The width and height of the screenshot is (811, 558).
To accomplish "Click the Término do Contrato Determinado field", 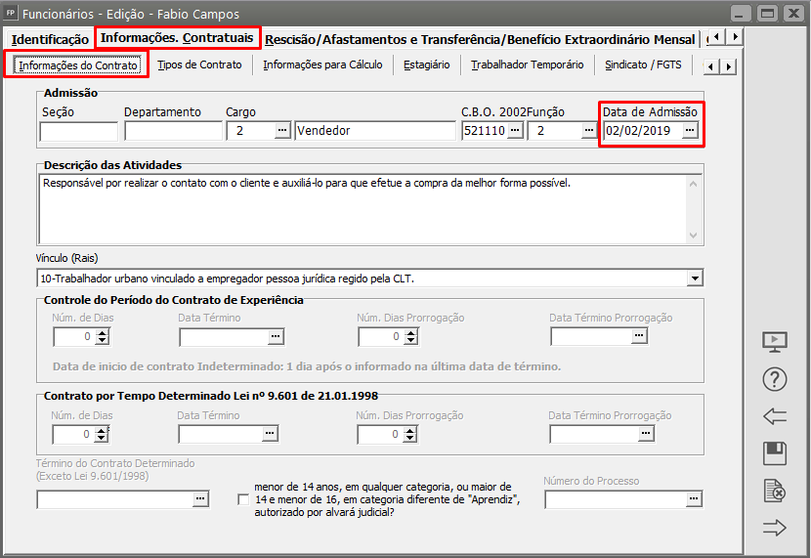I will tap(115, 499).
